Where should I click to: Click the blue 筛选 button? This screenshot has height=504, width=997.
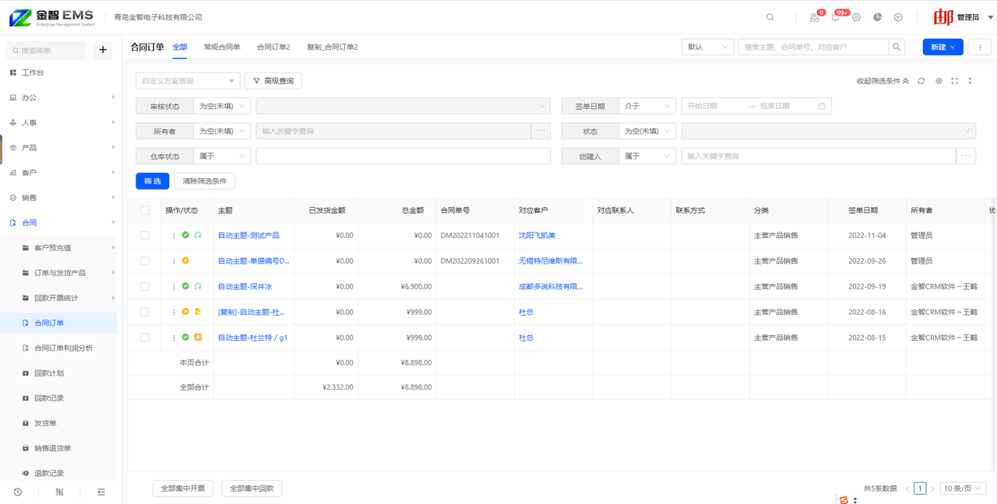[x=153, y=180]
